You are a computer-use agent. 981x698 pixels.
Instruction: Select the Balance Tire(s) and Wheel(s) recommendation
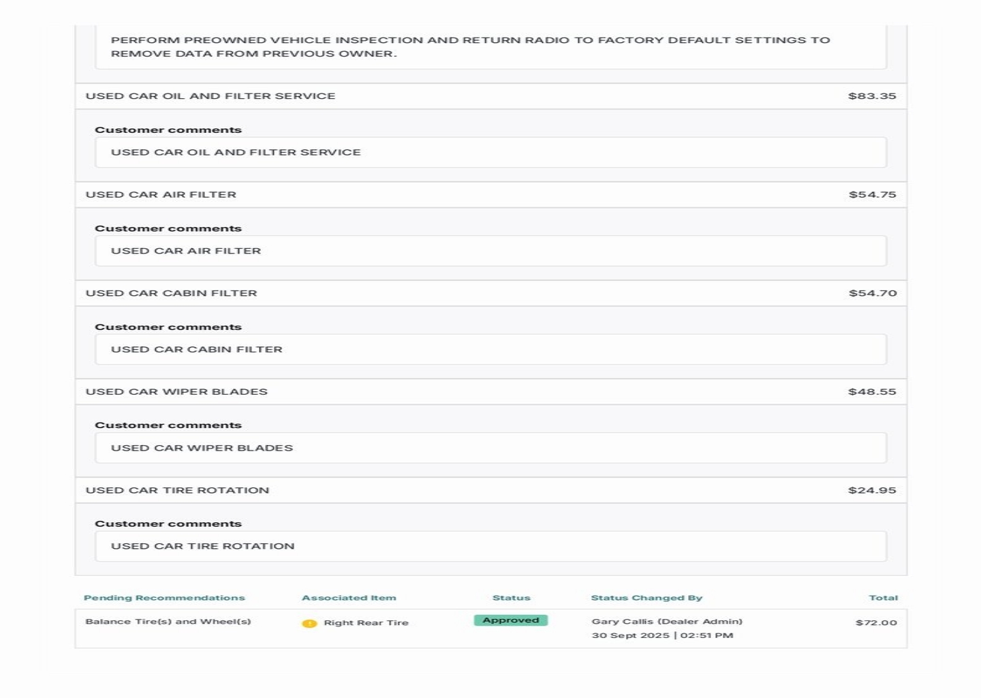[168, 622]
